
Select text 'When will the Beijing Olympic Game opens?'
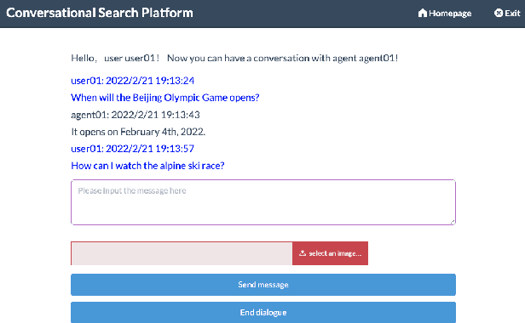165,98
